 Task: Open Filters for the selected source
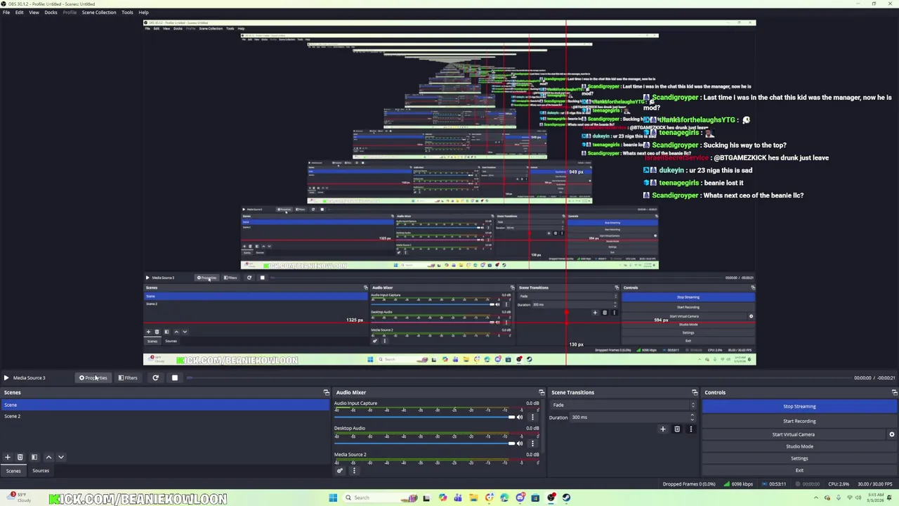pos(128,378)
